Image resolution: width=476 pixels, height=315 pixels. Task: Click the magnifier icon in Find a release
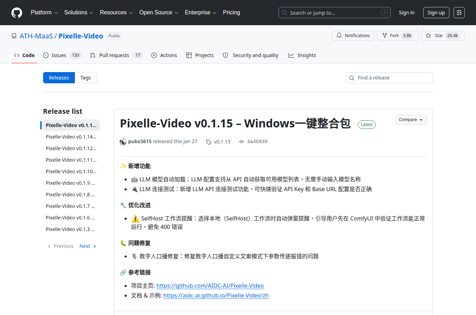[352, 78]
